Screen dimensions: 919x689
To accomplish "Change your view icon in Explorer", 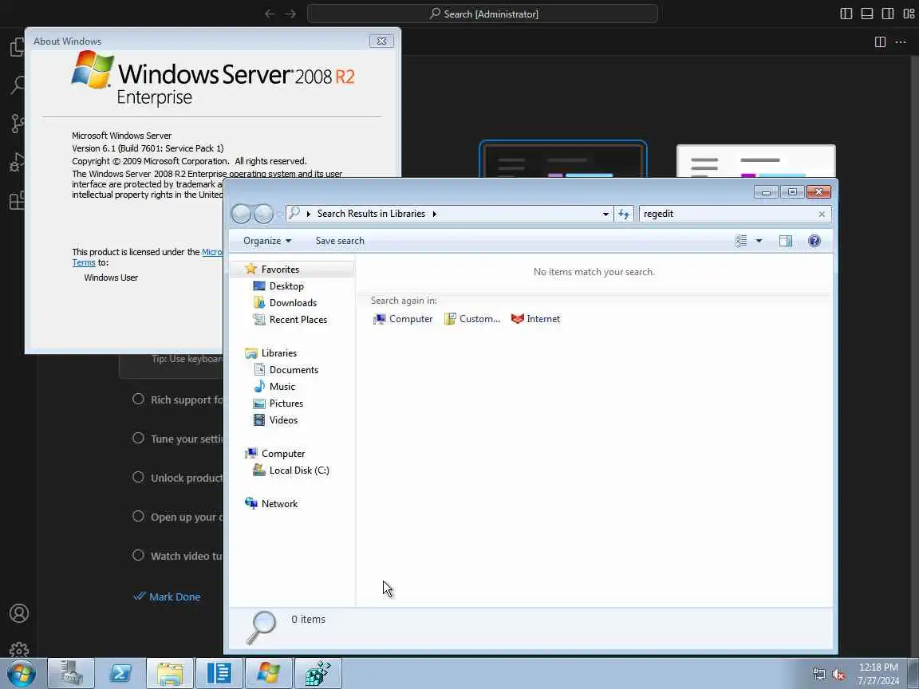I will 741,241.
